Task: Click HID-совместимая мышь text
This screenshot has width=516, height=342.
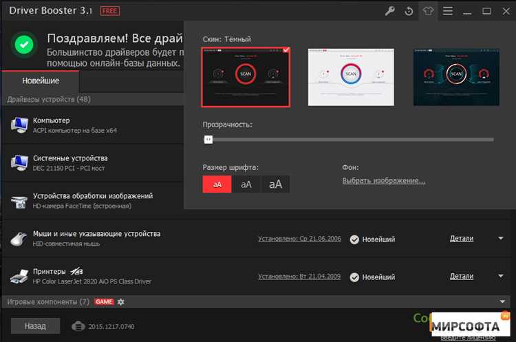Action: pos(66,244)
